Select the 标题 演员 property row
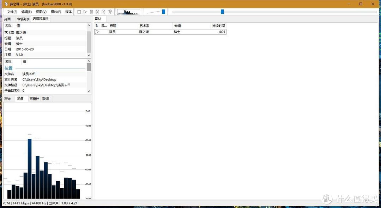381x208 pixels. pos(45,38)
